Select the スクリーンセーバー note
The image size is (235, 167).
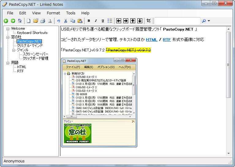click(35, 54)
